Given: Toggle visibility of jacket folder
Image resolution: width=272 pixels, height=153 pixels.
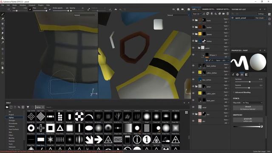Looking at the screenshot, I should click(193, 48).
